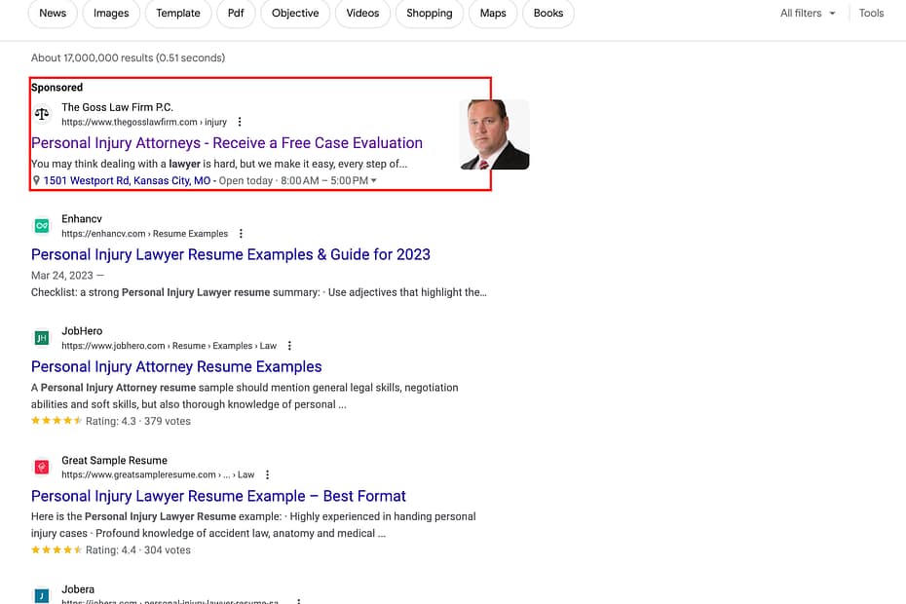Image resolution: width=906 pixels, height=604 pixels.
Task: Switch to Videos results
Action: click(362, 13)
